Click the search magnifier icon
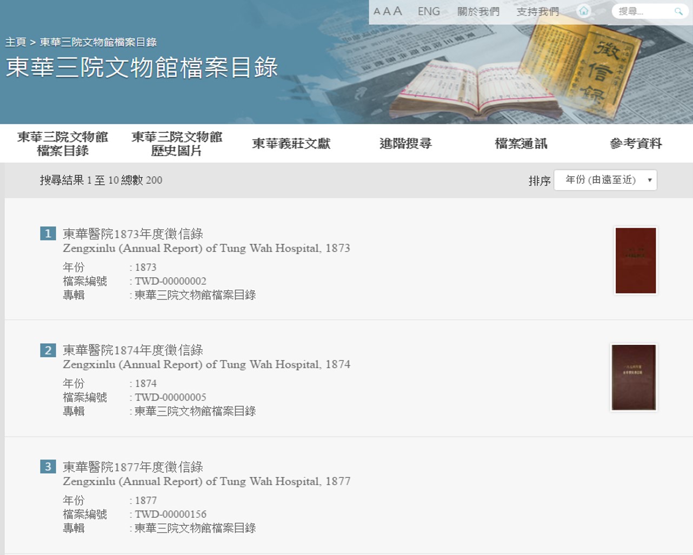 point(678,11)
